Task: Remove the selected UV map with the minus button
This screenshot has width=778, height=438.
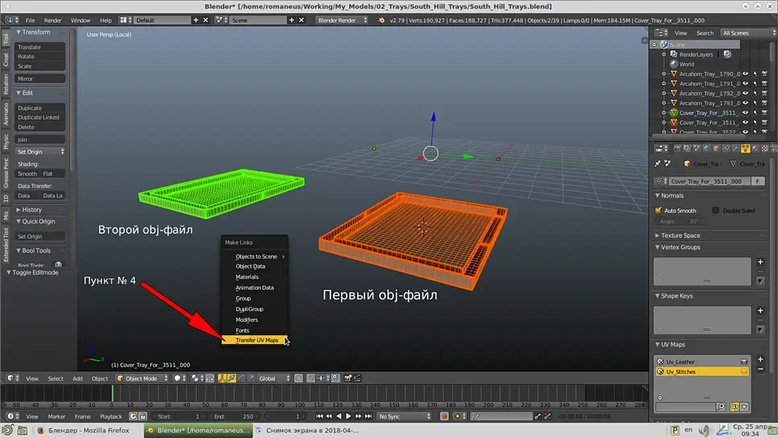Action: point(760,369)
